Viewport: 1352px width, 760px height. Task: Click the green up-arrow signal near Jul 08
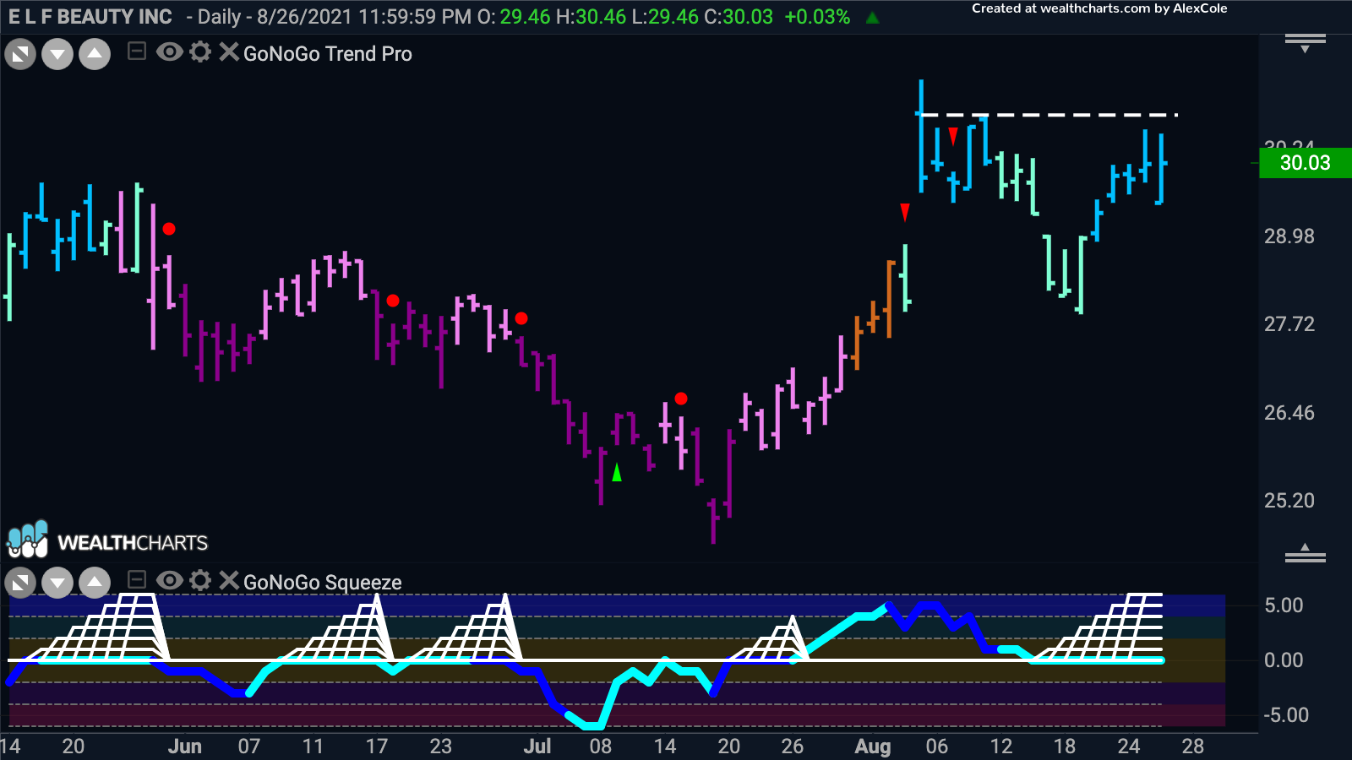[617, 473]
